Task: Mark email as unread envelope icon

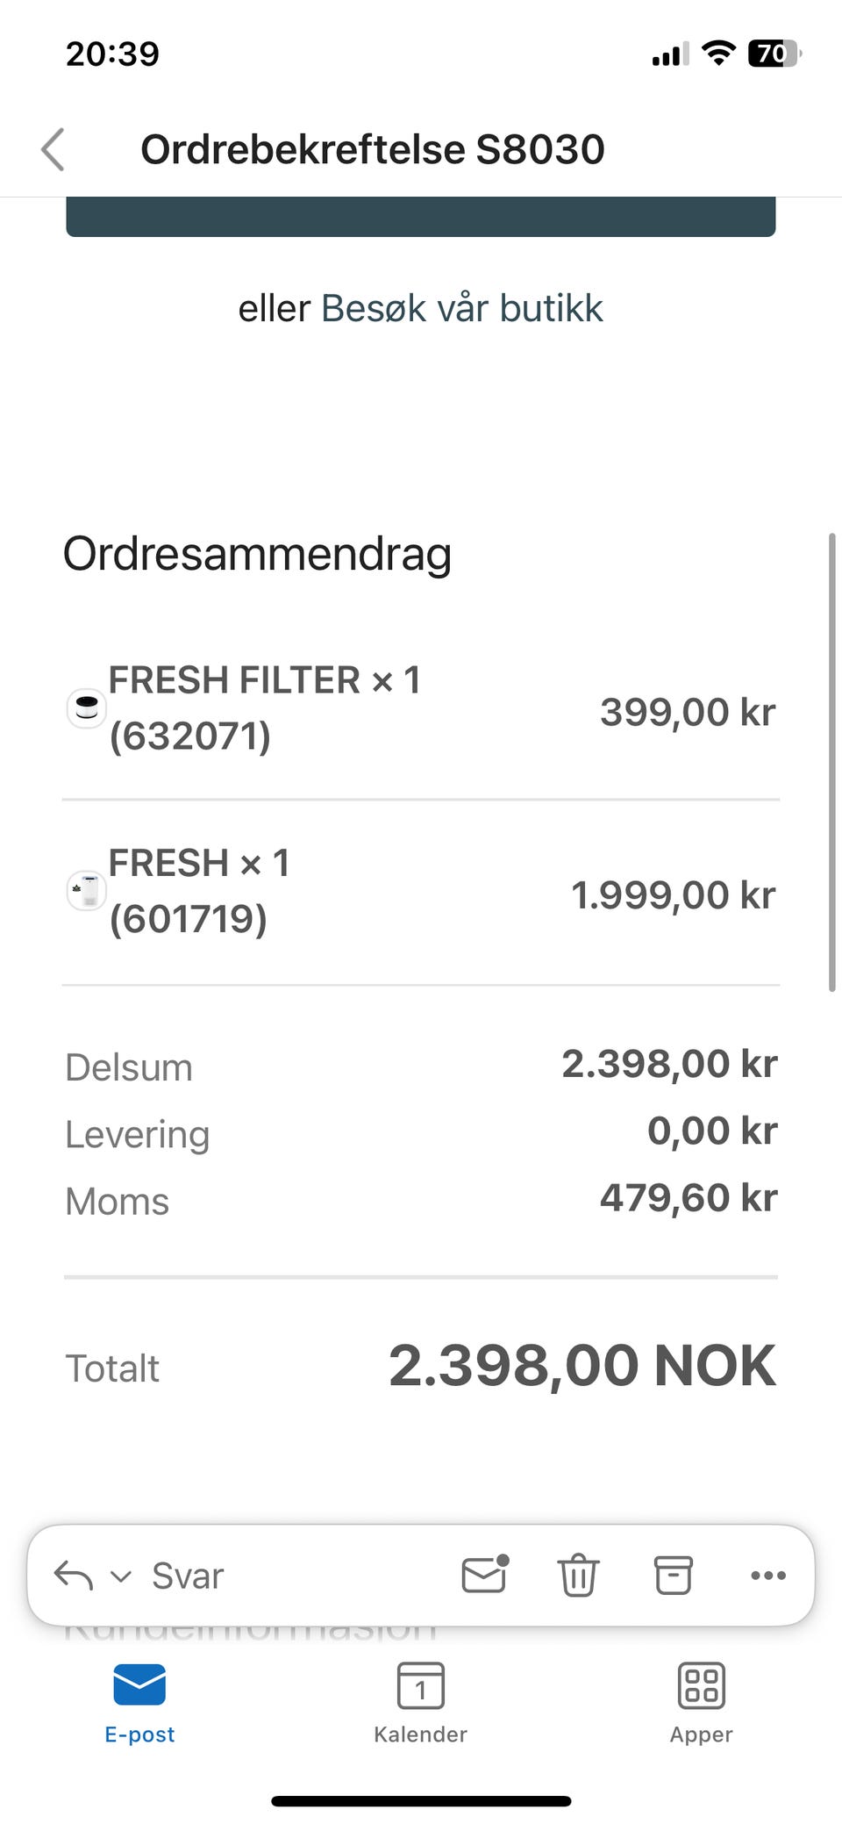Action: [x=485, y=1575]
